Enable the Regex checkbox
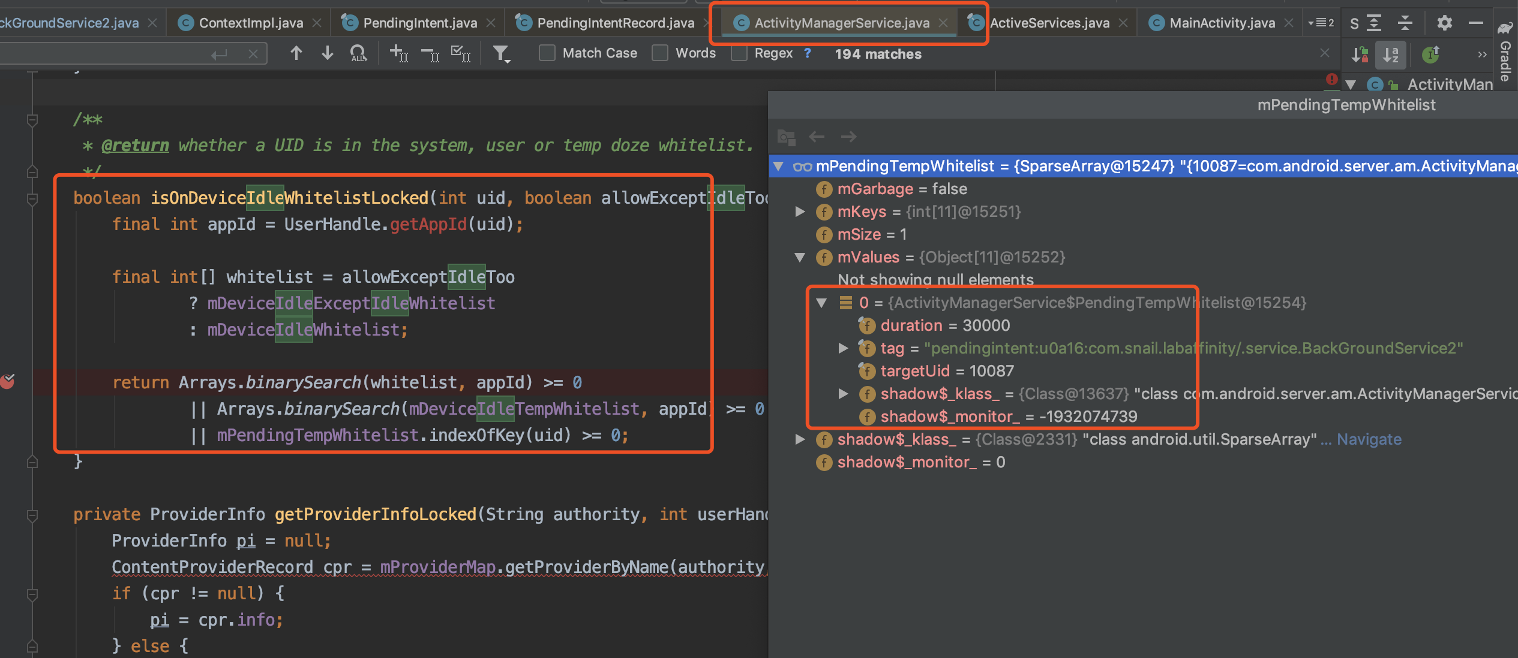 tap(739, 53)
